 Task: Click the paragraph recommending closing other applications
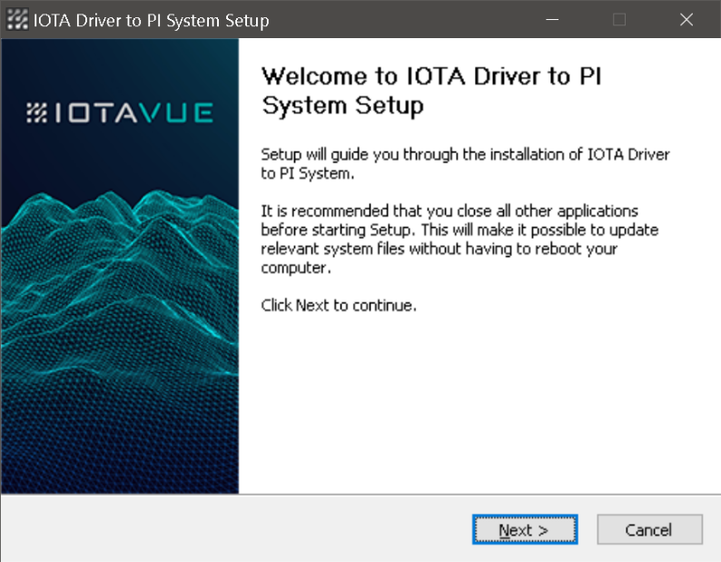point(459,239)
